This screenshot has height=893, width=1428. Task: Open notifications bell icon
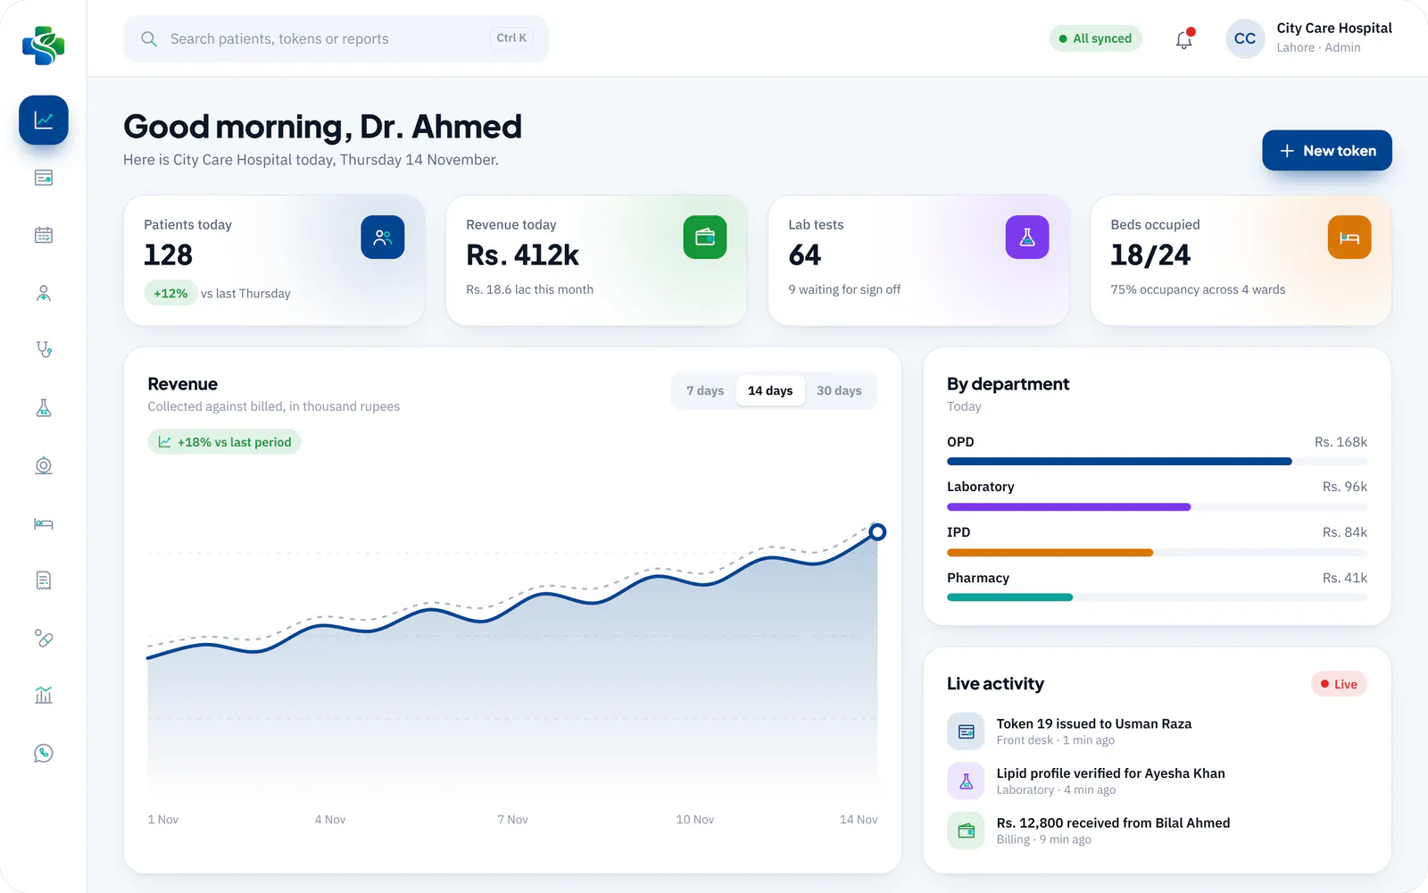coord(1184,39)
